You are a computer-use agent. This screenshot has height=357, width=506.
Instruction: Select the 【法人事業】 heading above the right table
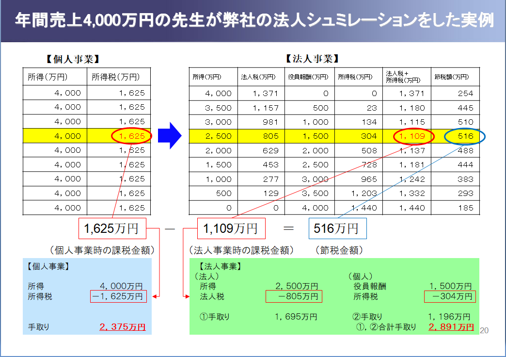pos(313,59)
